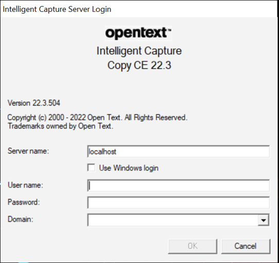Focus the Server name field containing localhost
This screenshot has height=263, width=279.
point(179,152)
